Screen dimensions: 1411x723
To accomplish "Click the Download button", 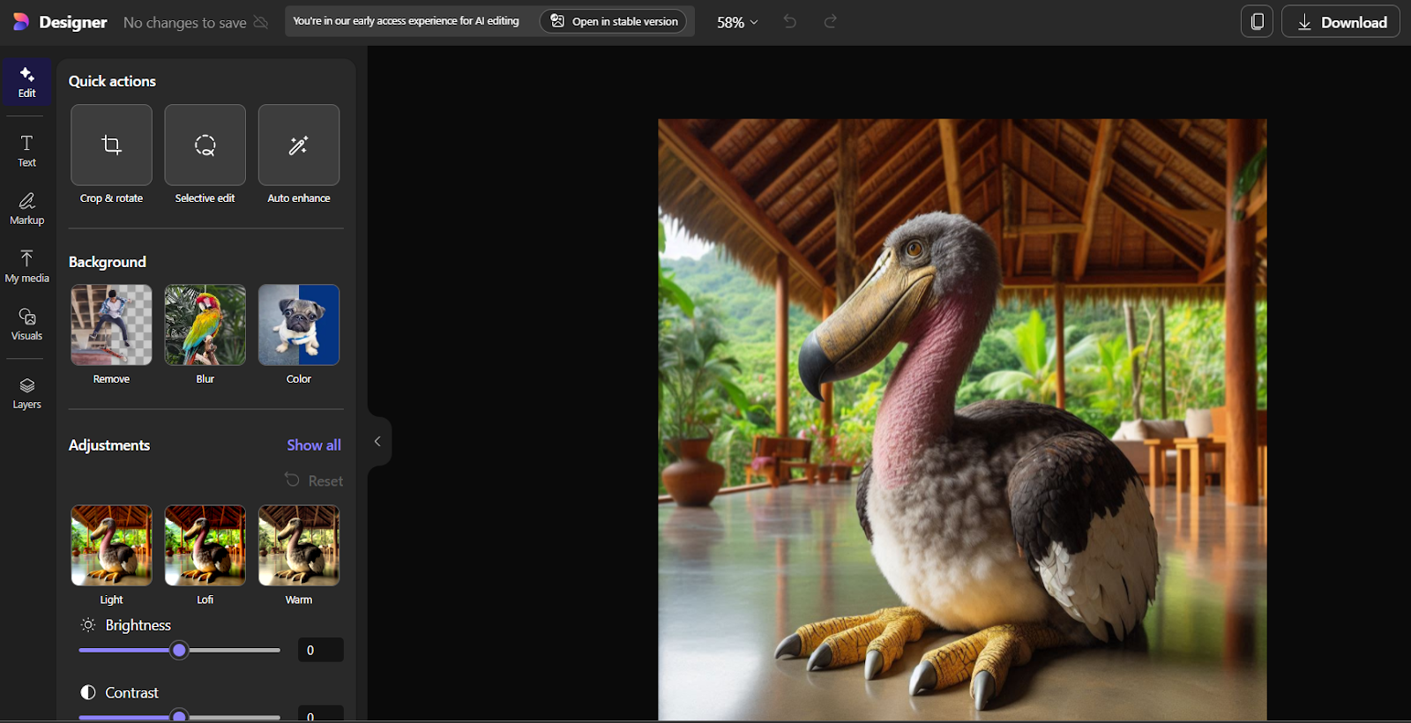I will point(1340,22).
